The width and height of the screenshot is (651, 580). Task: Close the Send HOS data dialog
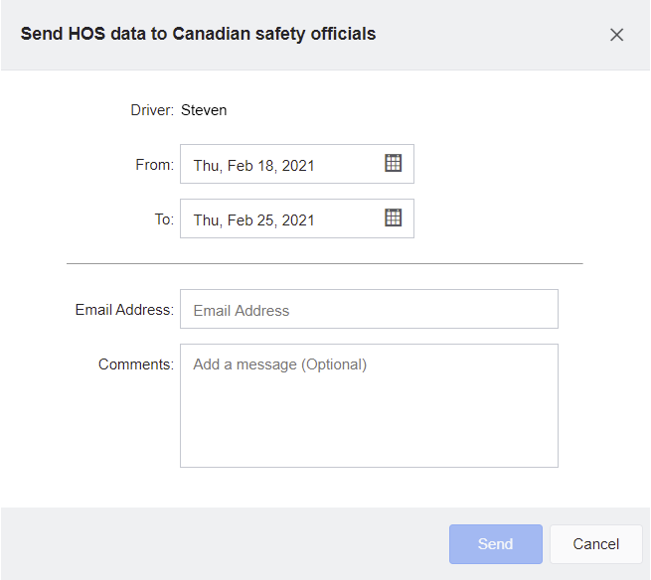click(x=616, y=35)
